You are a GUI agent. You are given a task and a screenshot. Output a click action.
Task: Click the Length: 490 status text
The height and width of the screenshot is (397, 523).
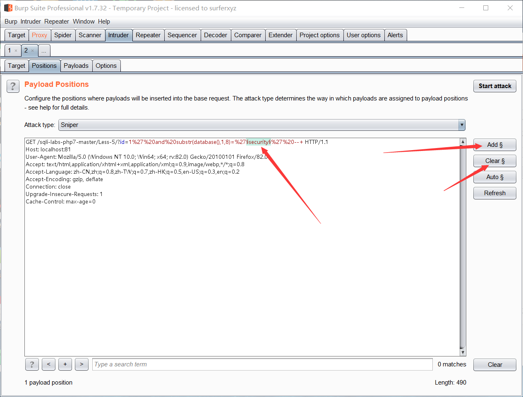pyautogui.click(x=451, y=383)
